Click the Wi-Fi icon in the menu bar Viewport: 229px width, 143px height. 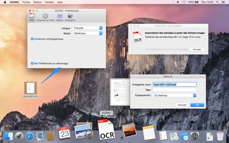pyautogui.click(x=184, y=2)
